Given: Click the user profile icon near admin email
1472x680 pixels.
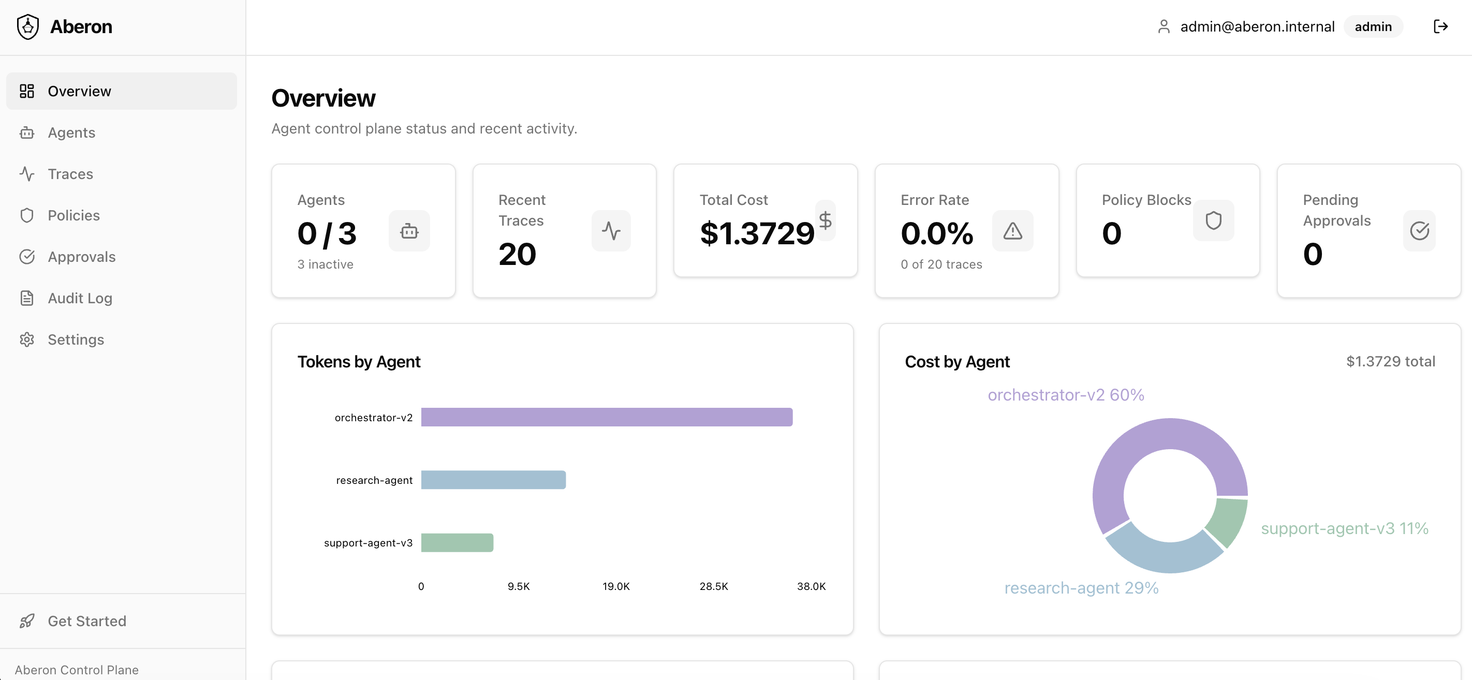Looking at the screenshot, I should click(1165, 26).
